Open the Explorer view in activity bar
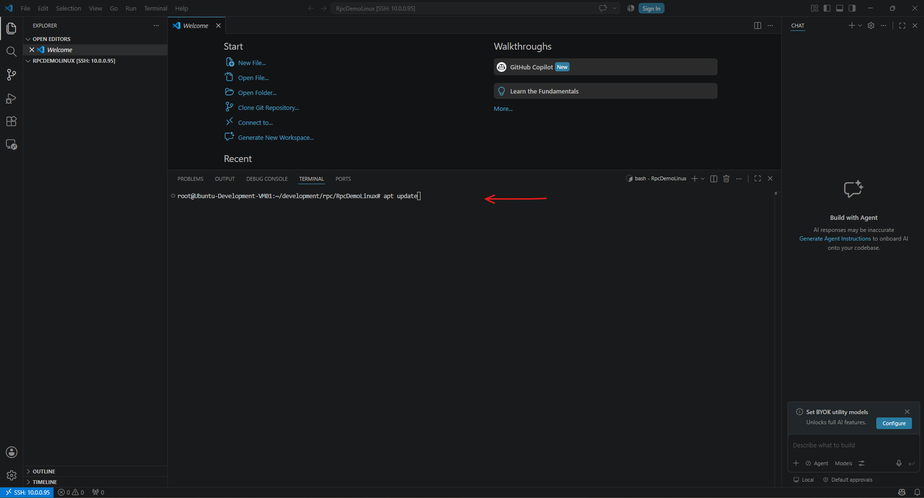Image resolution: width=924 pixels, height=498 pixels. (x=12, y=28)
